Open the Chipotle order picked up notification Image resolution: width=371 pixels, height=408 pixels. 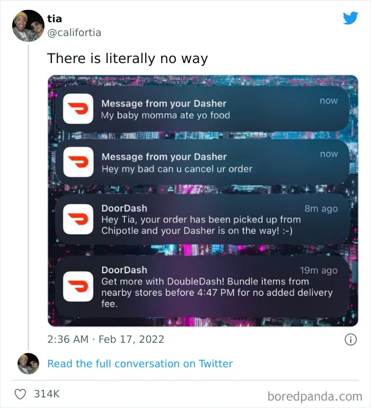click(x=202, y=219)
